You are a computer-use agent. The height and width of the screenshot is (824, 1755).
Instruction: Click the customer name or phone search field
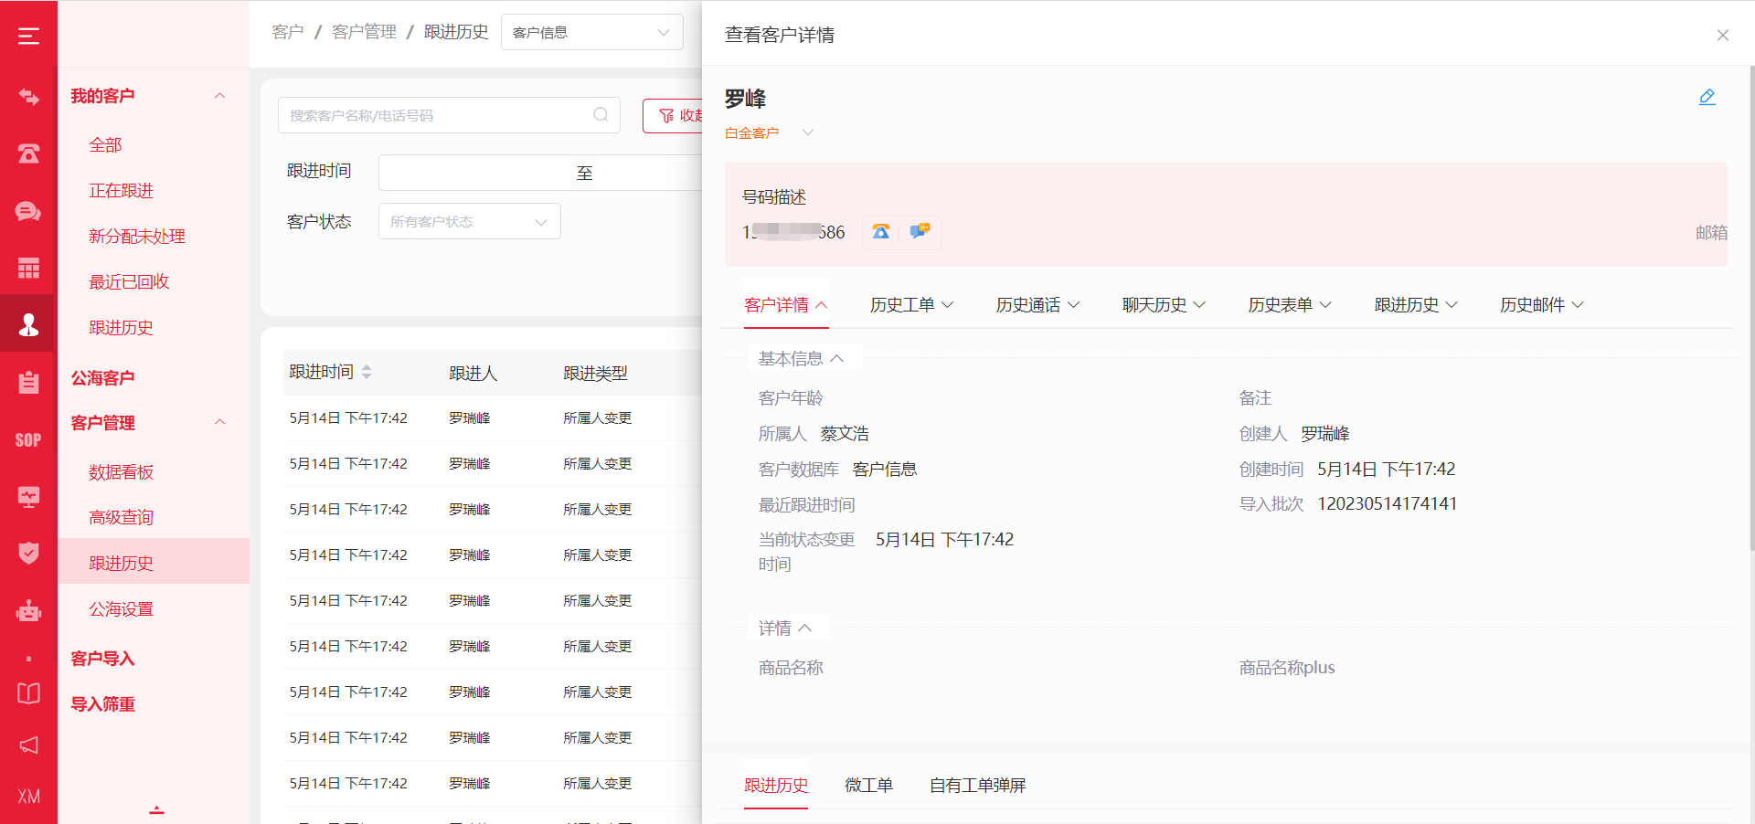click(x=439, y=116)
